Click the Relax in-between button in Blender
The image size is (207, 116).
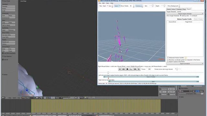[12, 15]
